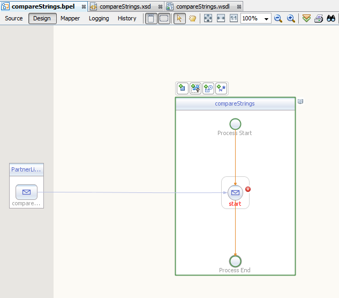339x298 pixels.
Task: Click the binoculars find icon
Action: tap(331, 18)
